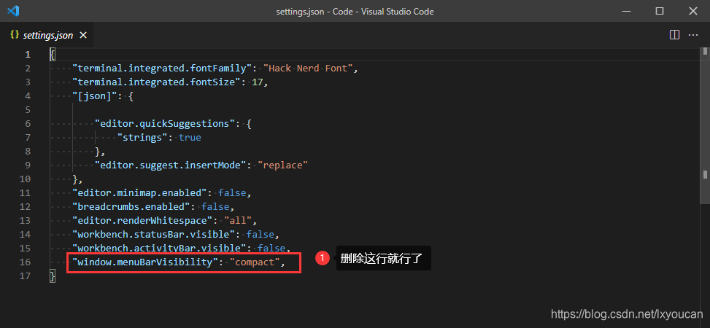Click the closing brace on line 17
710x328 pixels.
[53, 276]
